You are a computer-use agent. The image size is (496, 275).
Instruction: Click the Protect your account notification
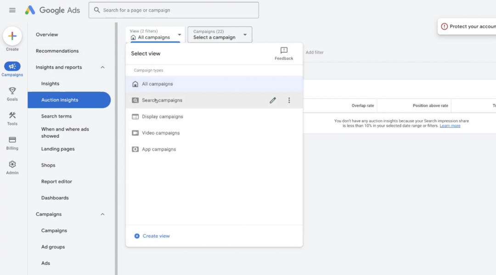click(x=467, y=27)
